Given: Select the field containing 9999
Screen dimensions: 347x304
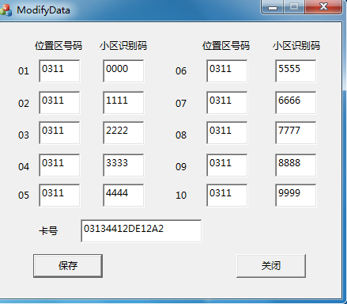Looking at the screenshot, I should coord(296,196).
